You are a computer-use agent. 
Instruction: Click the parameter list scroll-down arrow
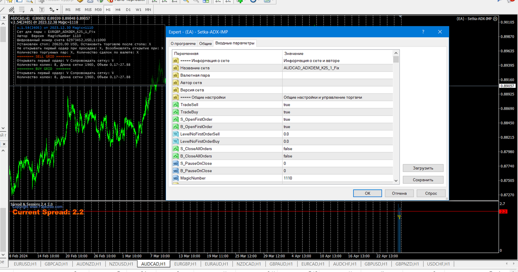pyautogui.click(x=396, y=181)
